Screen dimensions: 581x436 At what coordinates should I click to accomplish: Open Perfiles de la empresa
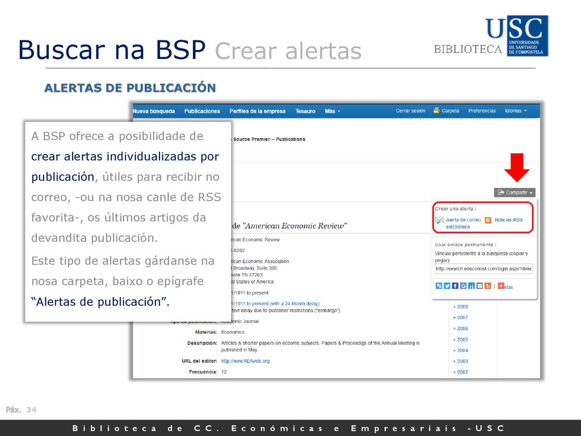pos(258,111)
